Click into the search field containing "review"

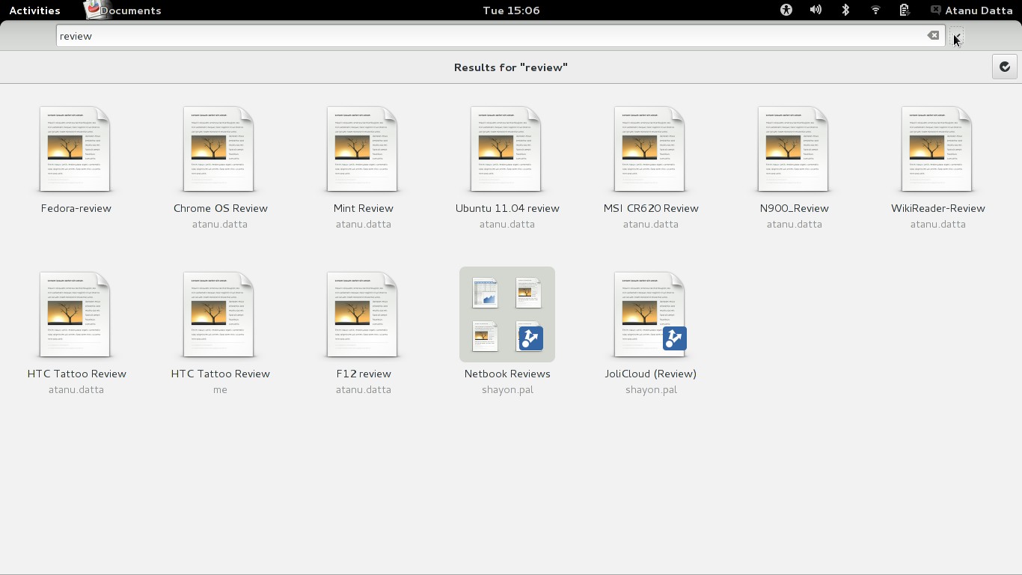486,36
